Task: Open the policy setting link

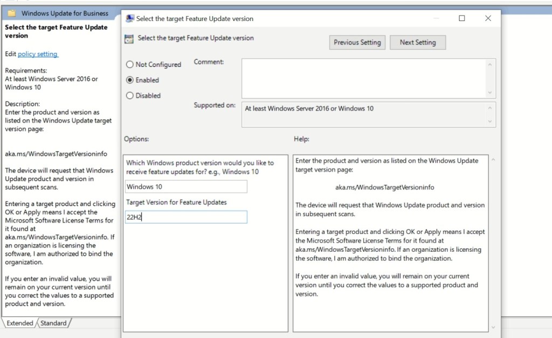Action: click(38, 54)
